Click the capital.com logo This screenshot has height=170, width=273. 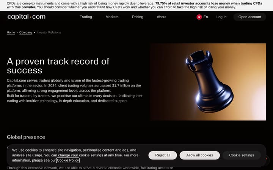27,17
